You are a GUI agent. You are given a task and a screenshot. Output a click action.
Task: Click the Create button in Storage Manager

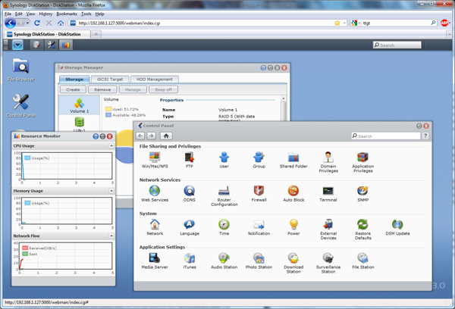click(74, 89)
